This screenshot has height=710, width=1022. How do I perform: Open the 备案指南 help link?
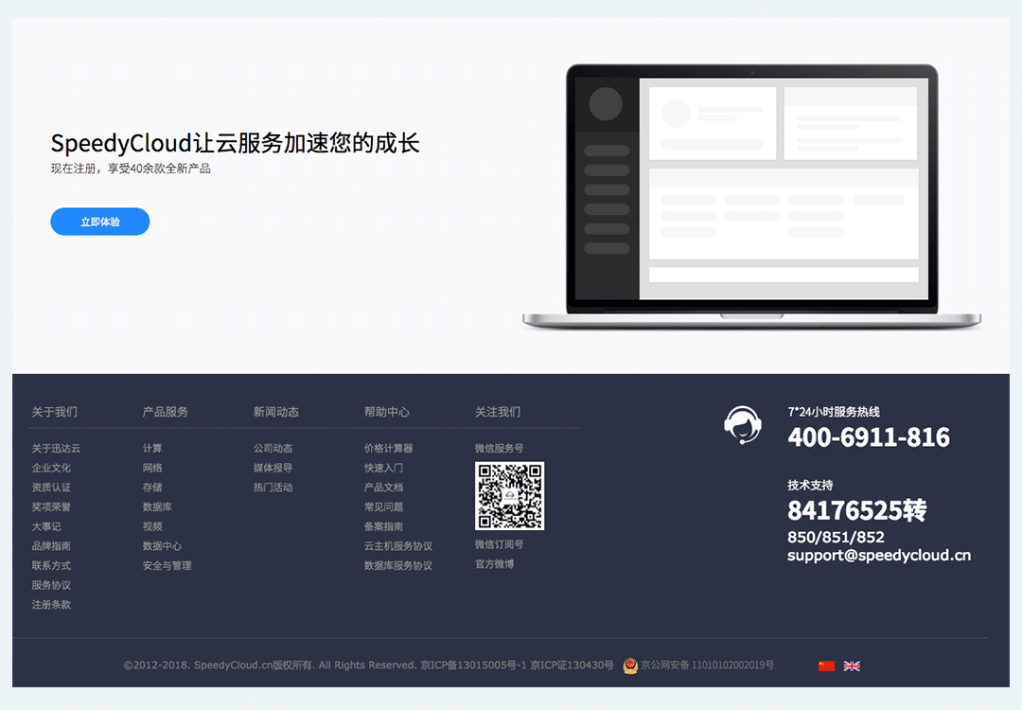click(x=384, y=526)
